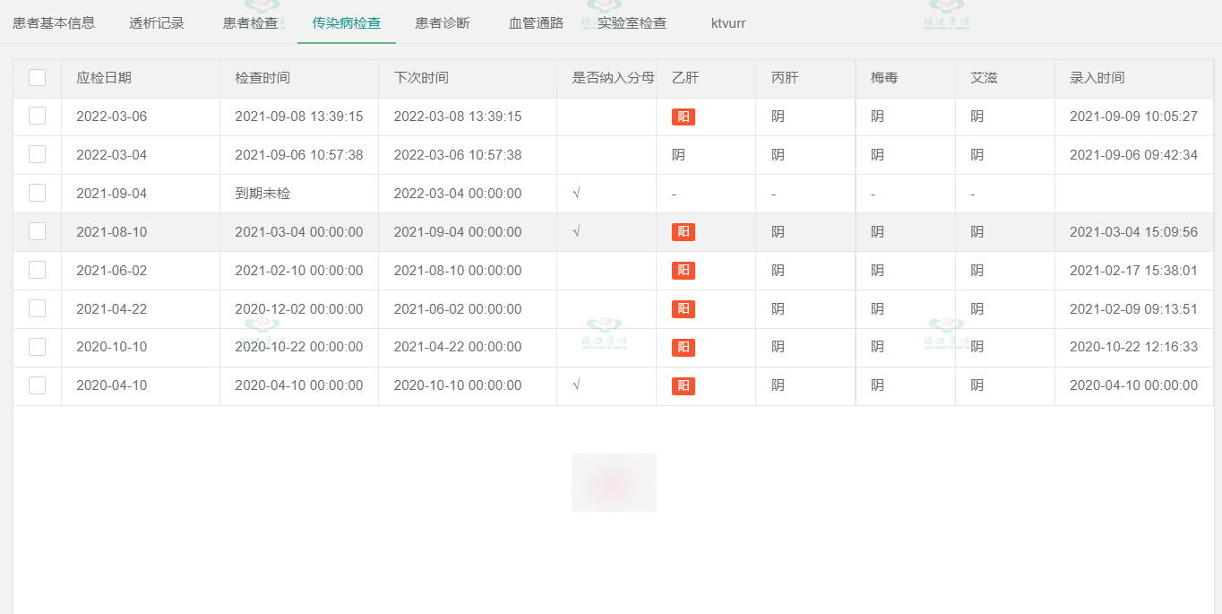Click entry time 2021-09-06 09:42:34
Image resolution: width=1222 pixels, height=614 pixels.
tap(1134, 155)
